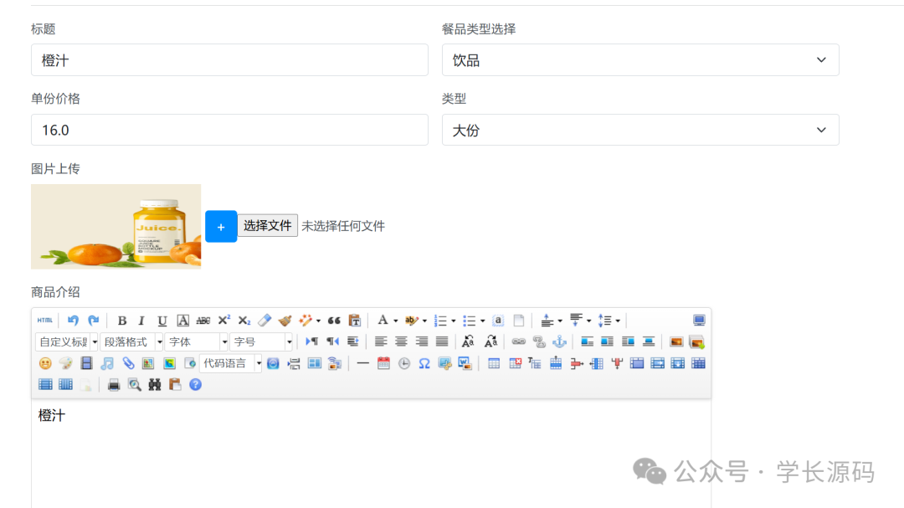The width and height of the screenshot is (904, 508).
Task: Delete table icon with red X
Action: 515,363
